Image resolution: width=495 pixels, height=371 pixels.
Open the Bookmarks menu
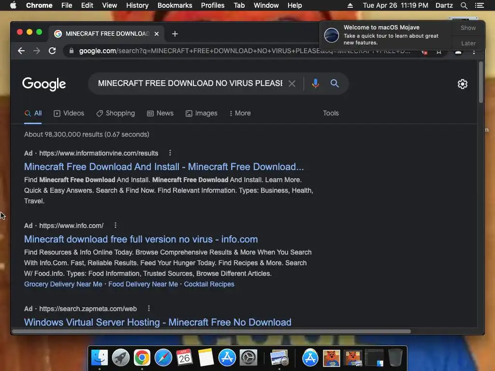tap(175, 5)
